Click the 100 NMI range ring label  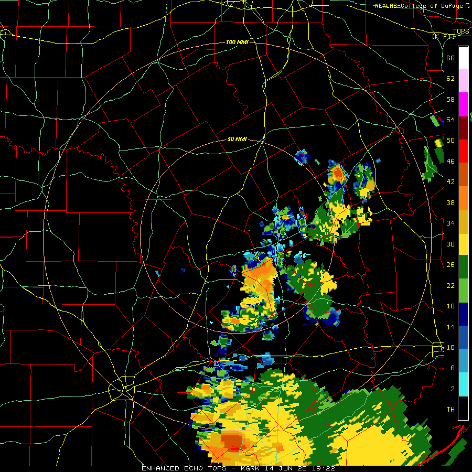(237, 42)
